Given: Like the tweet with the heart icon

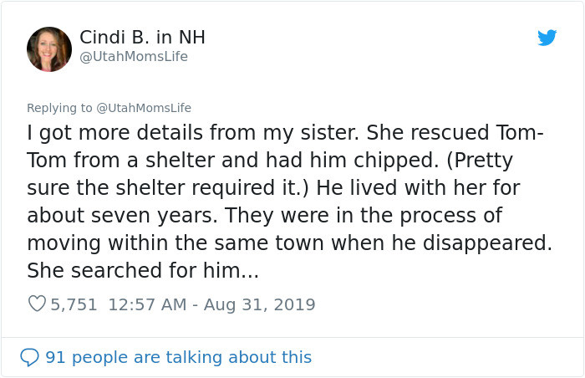Looking at the screenshot, I should (x=38, y=304).
